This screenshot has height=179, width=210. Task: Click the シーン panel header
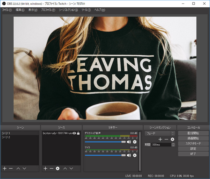[20, 128]
